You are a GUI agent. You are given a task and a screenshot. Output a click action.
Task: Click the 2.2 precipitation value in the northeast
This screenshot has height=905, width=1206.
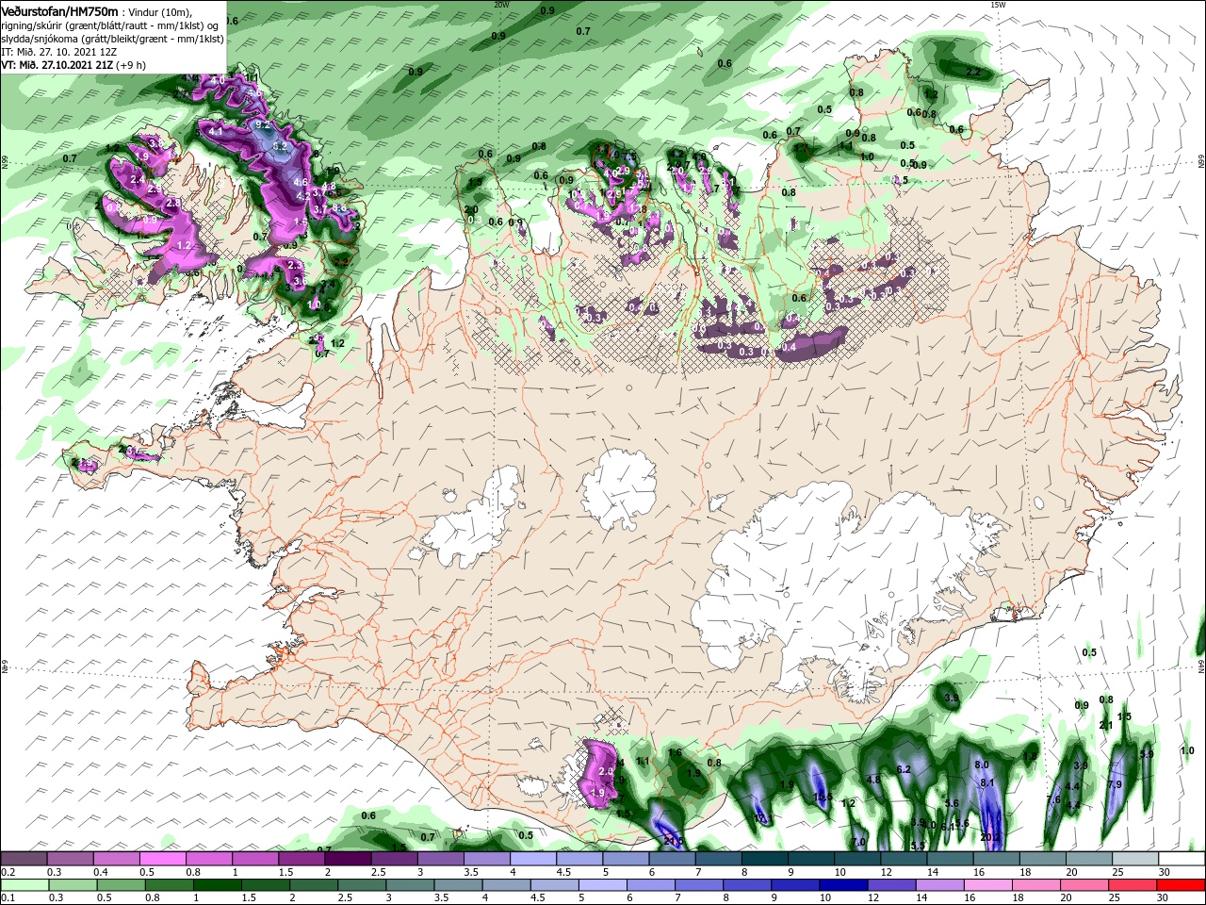click(974, 72)
